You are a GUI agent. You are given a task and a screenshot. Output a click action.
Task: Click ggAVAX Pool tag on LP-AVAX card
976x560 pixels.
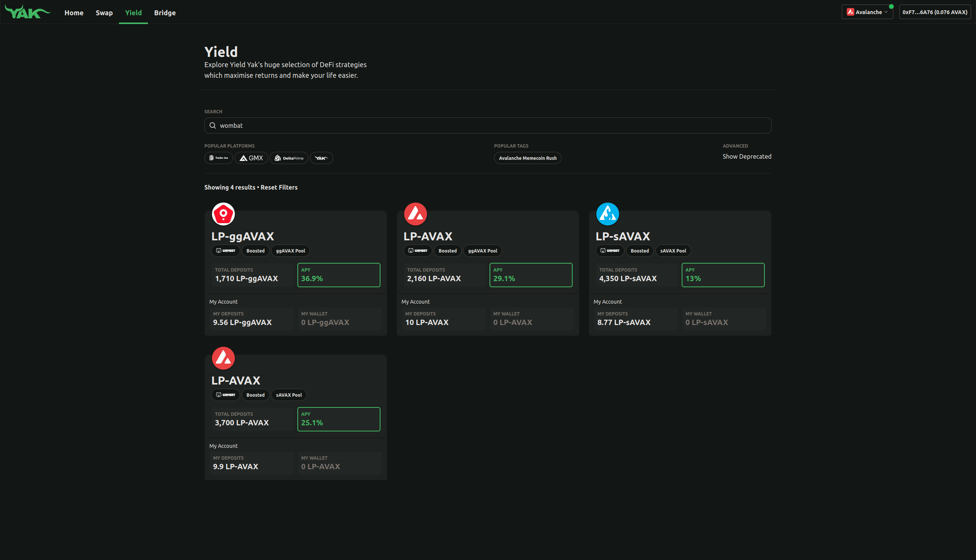point(483,251)
